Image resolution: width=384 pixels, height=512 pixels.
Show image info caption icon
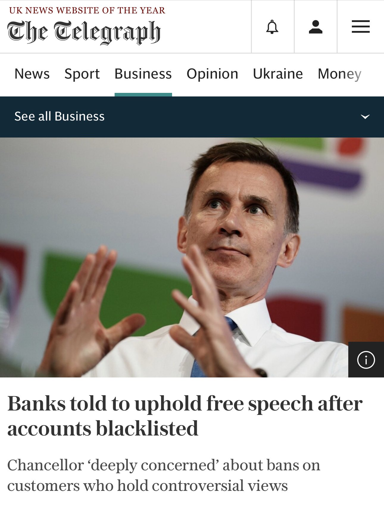click(x=366, y=360)
